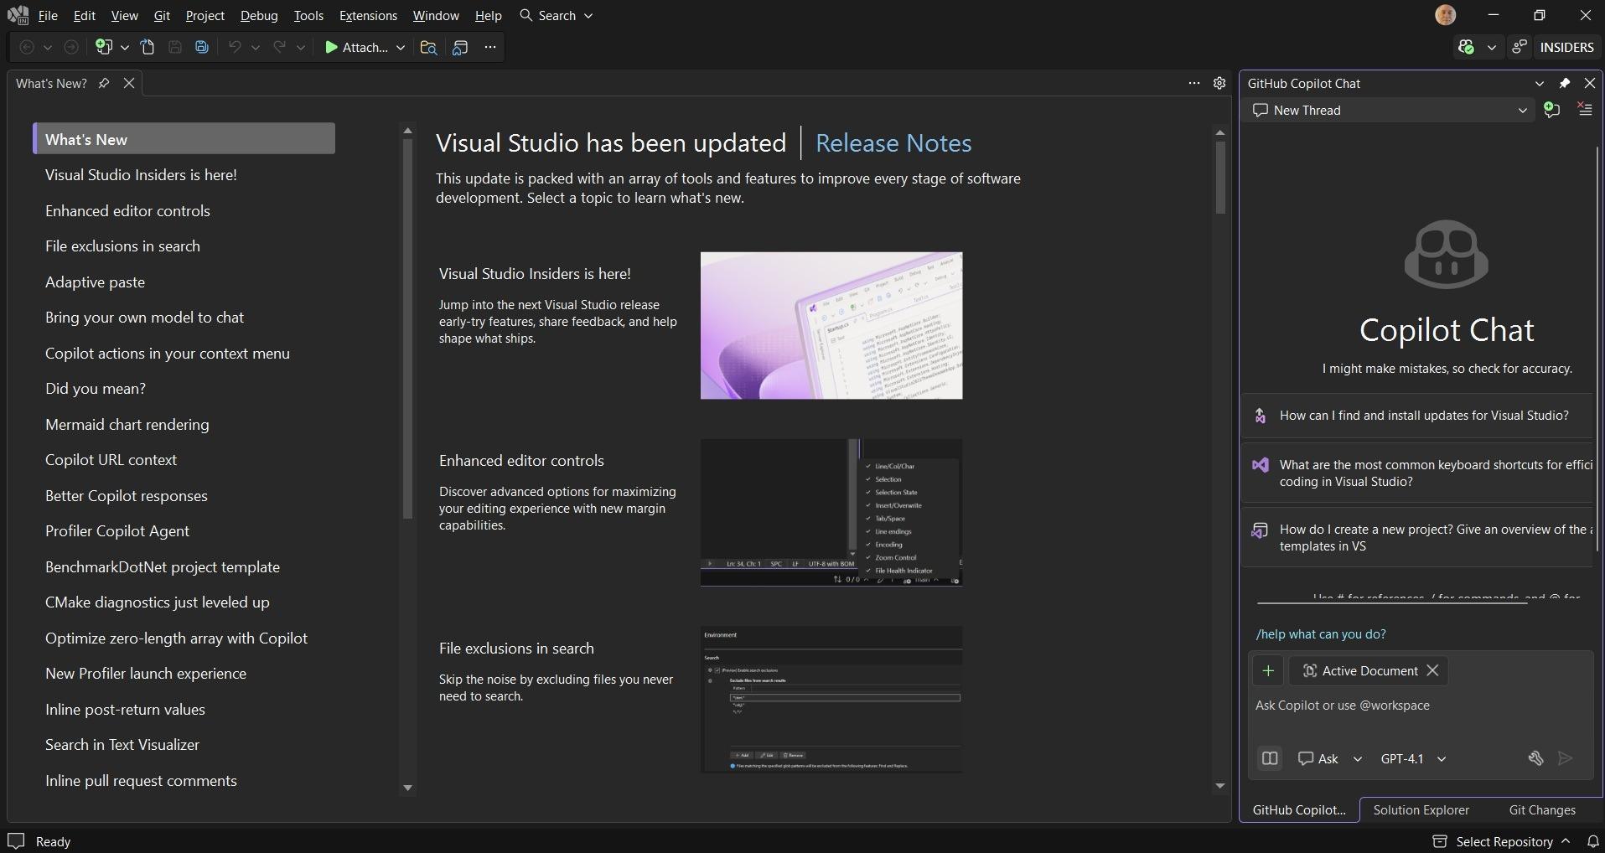Screen dimensions: 1605x853
Task: Open the document well ellipsis menu
Action: pos(1194,83)
